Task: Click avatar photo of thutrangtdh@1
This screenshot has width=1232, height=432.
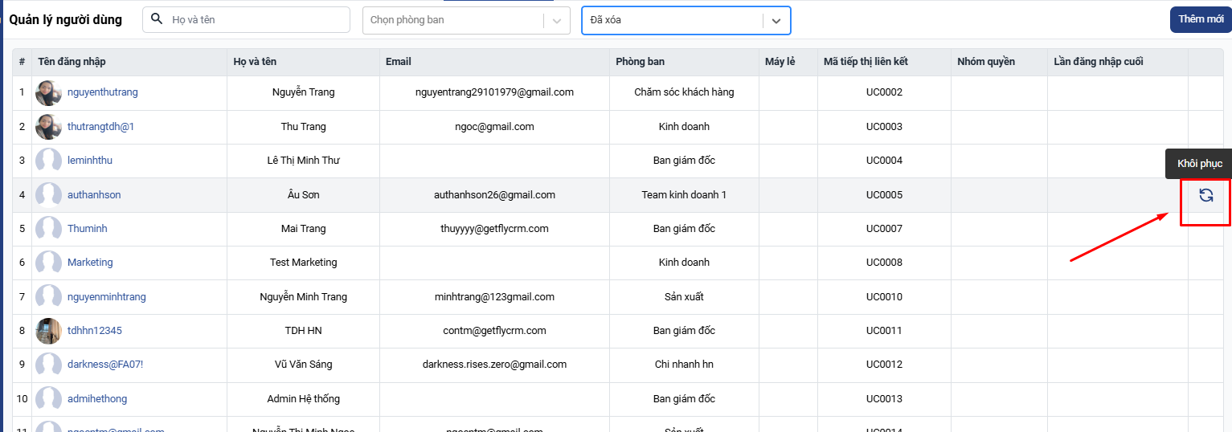Action: [48, 127]
